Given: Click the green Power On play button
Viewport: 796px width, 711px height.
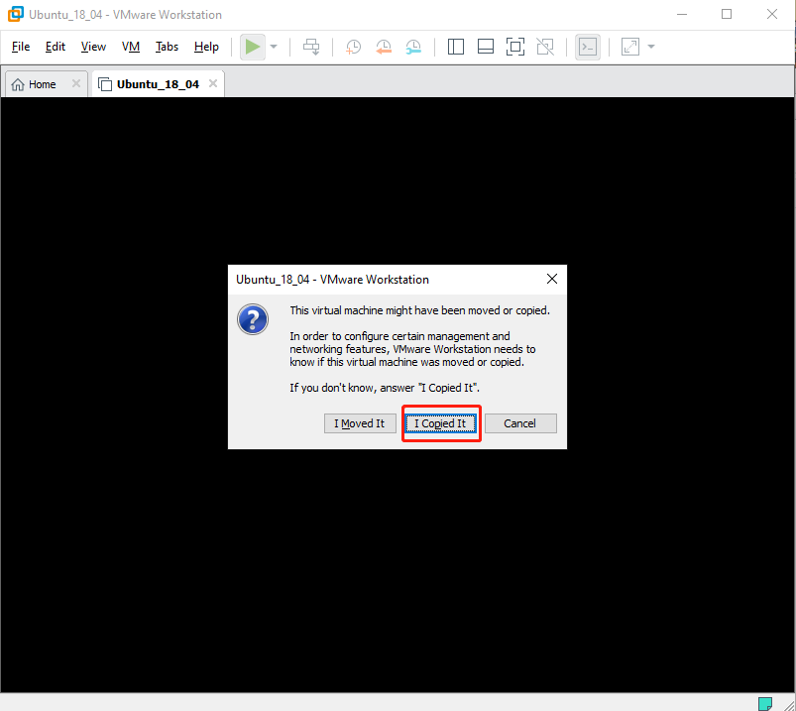Looking at the screenshot, I should [253, 47].
